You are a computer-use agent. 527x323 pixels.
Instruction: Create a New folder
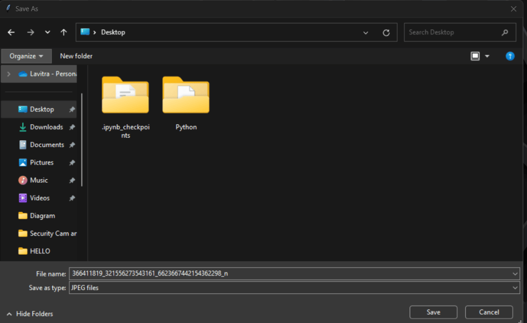76,56
